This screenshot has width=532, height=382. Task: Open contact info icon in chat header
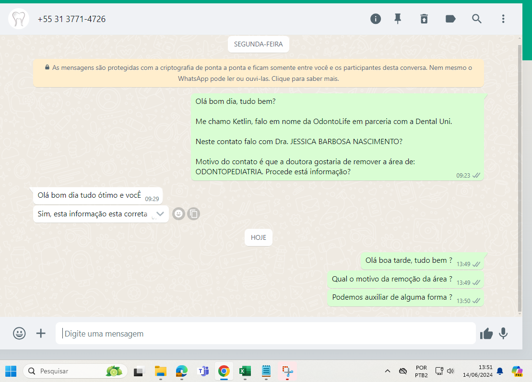point(375,19)
